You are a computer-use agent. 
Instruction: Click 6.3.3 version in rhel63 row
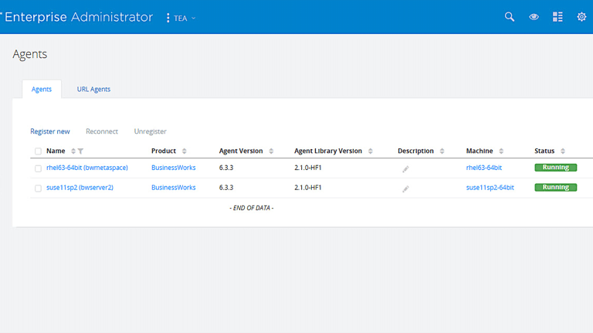tap(226, 168)
